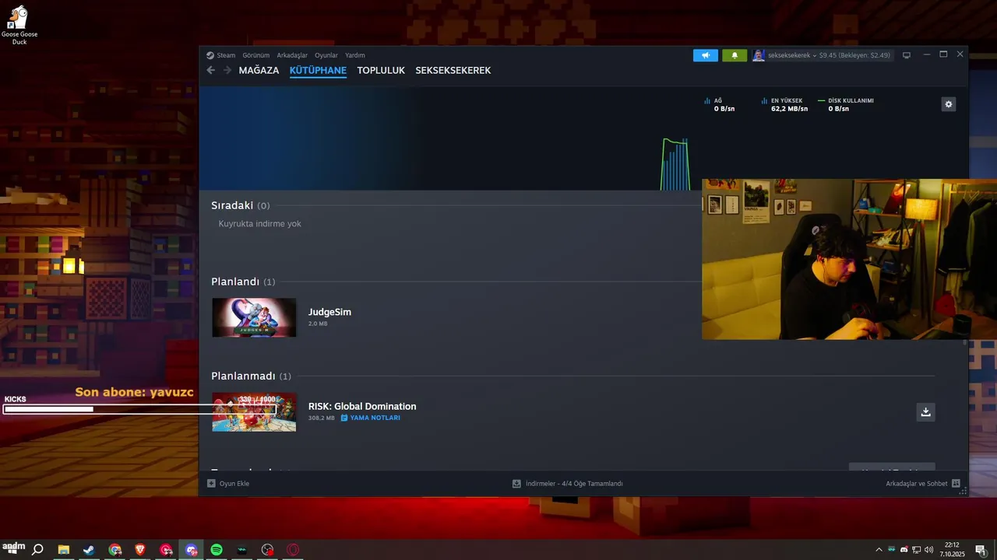The image size is (997, 560).
Task: Open the volume control in system tray
Action: (928, 550)
